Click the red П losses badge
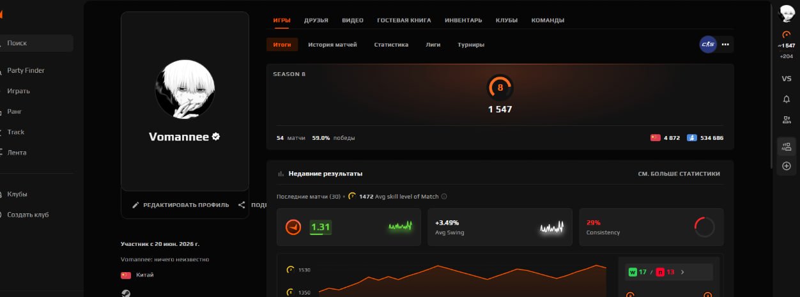The height and width of the screenshot is (297, 800). tap(661, 271)
